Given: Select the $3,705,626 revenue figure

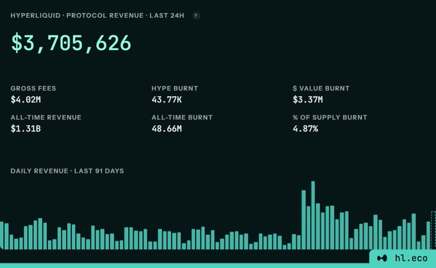Looking at the screenshot, I should (71, 43).
